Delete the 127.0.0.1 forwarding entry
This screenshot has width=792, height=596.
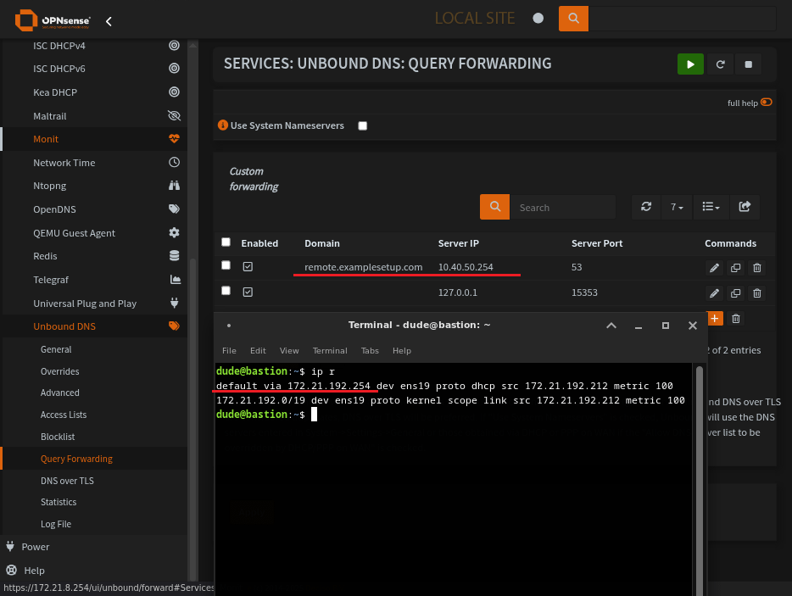[756, 293]
